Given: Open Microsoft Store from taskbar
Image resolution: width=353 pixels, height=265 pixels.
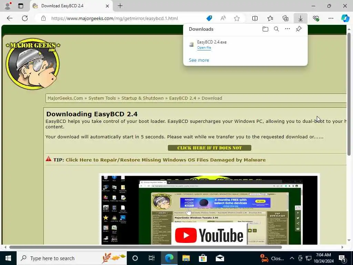Looking at the screenshot, I should coord(203,258).
